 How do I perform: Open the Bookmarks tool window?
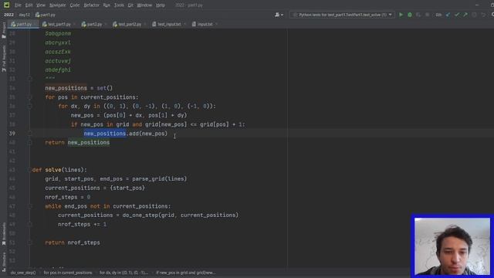[4, 234]
